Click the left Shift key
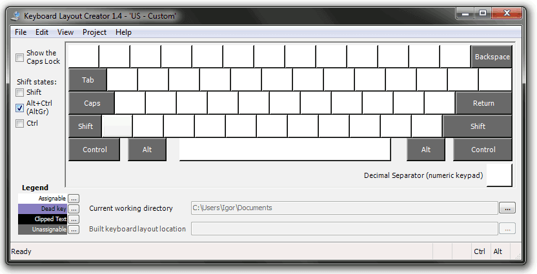537x274 pixels. click(85, 126)
